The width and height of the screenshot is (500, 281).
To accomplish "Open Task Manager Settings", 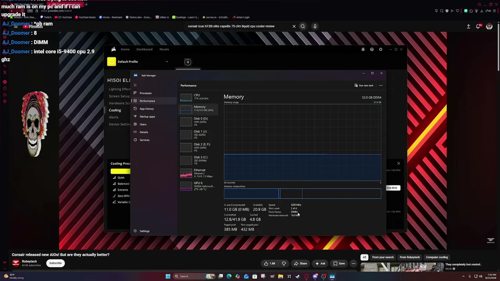I will click(144, 231).
